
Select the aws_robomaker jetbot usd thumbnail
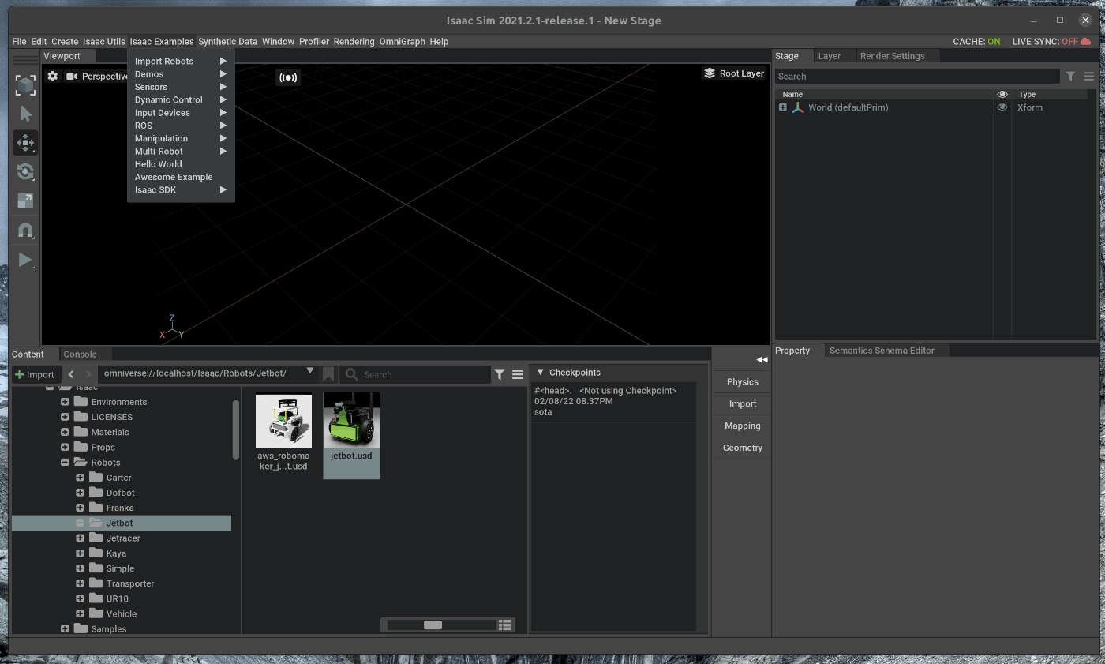coord(283,431)
